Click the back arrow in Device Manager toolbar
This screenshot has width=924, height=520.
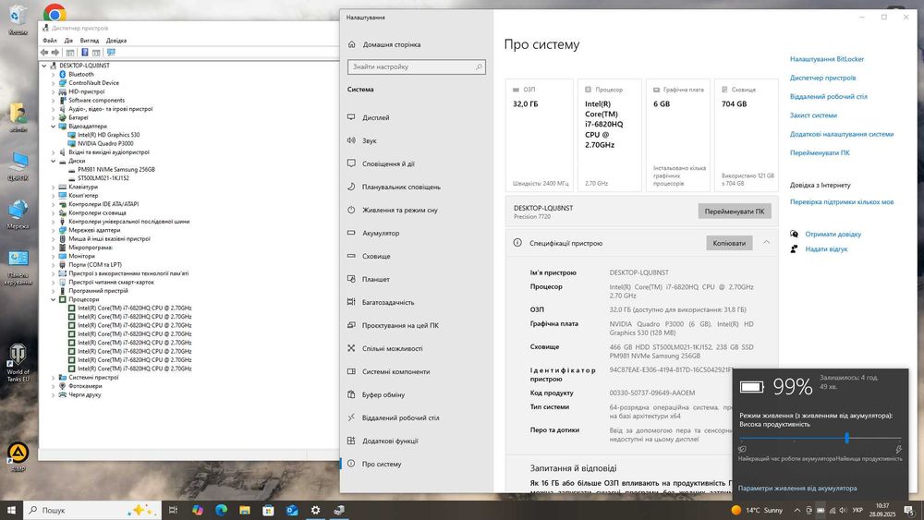coord(44,53)
